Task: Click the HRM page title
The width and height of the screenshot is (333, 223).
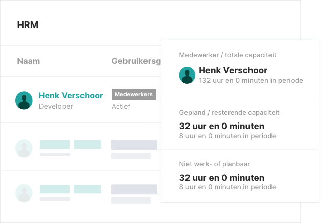Action: pos(28,25)
